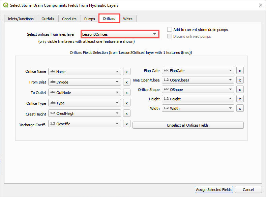Close the dialog window
The height and width of the screenshot is (197, 266).
[260, 5]
